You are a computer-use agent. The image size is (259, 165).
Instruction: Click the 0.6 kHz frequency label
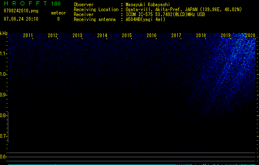pos(3,157)
